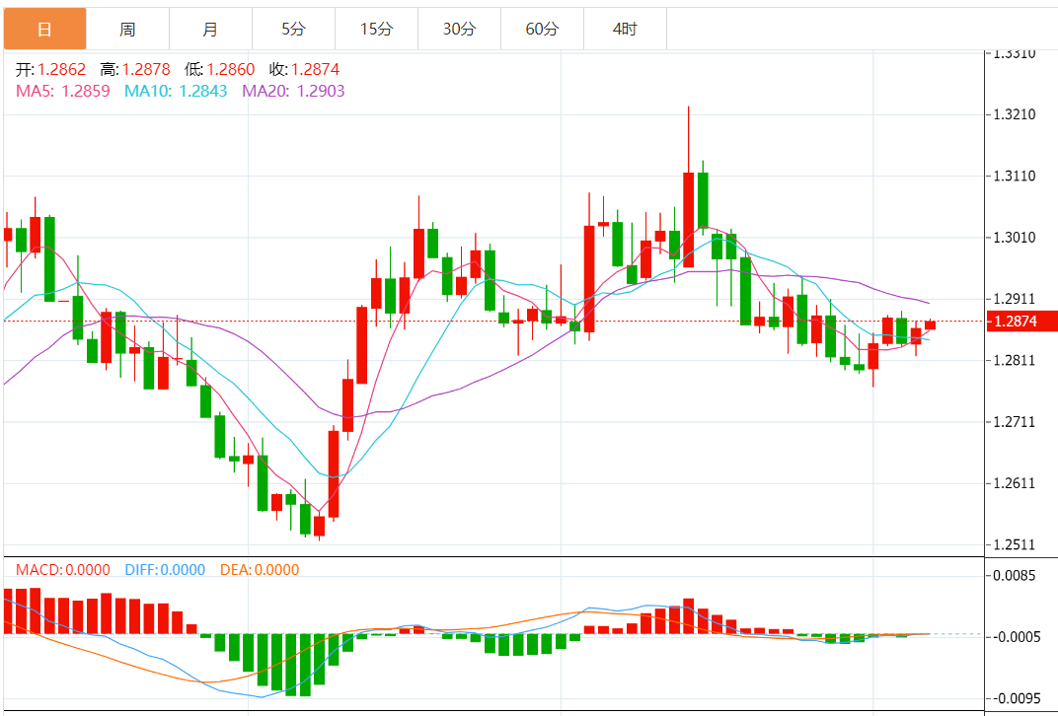This screenshot has height=716, width=1058.
Task: Click the 1.3210 price axis label
Action: point(1016,114)
